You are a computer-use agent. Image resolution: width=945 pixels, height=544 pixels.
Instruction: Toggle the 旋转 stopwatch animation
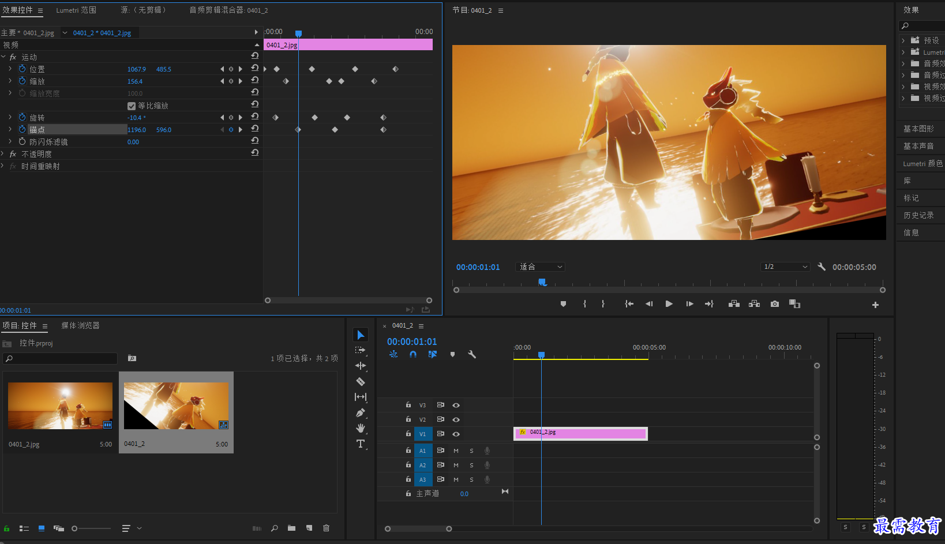click(22, 117)
